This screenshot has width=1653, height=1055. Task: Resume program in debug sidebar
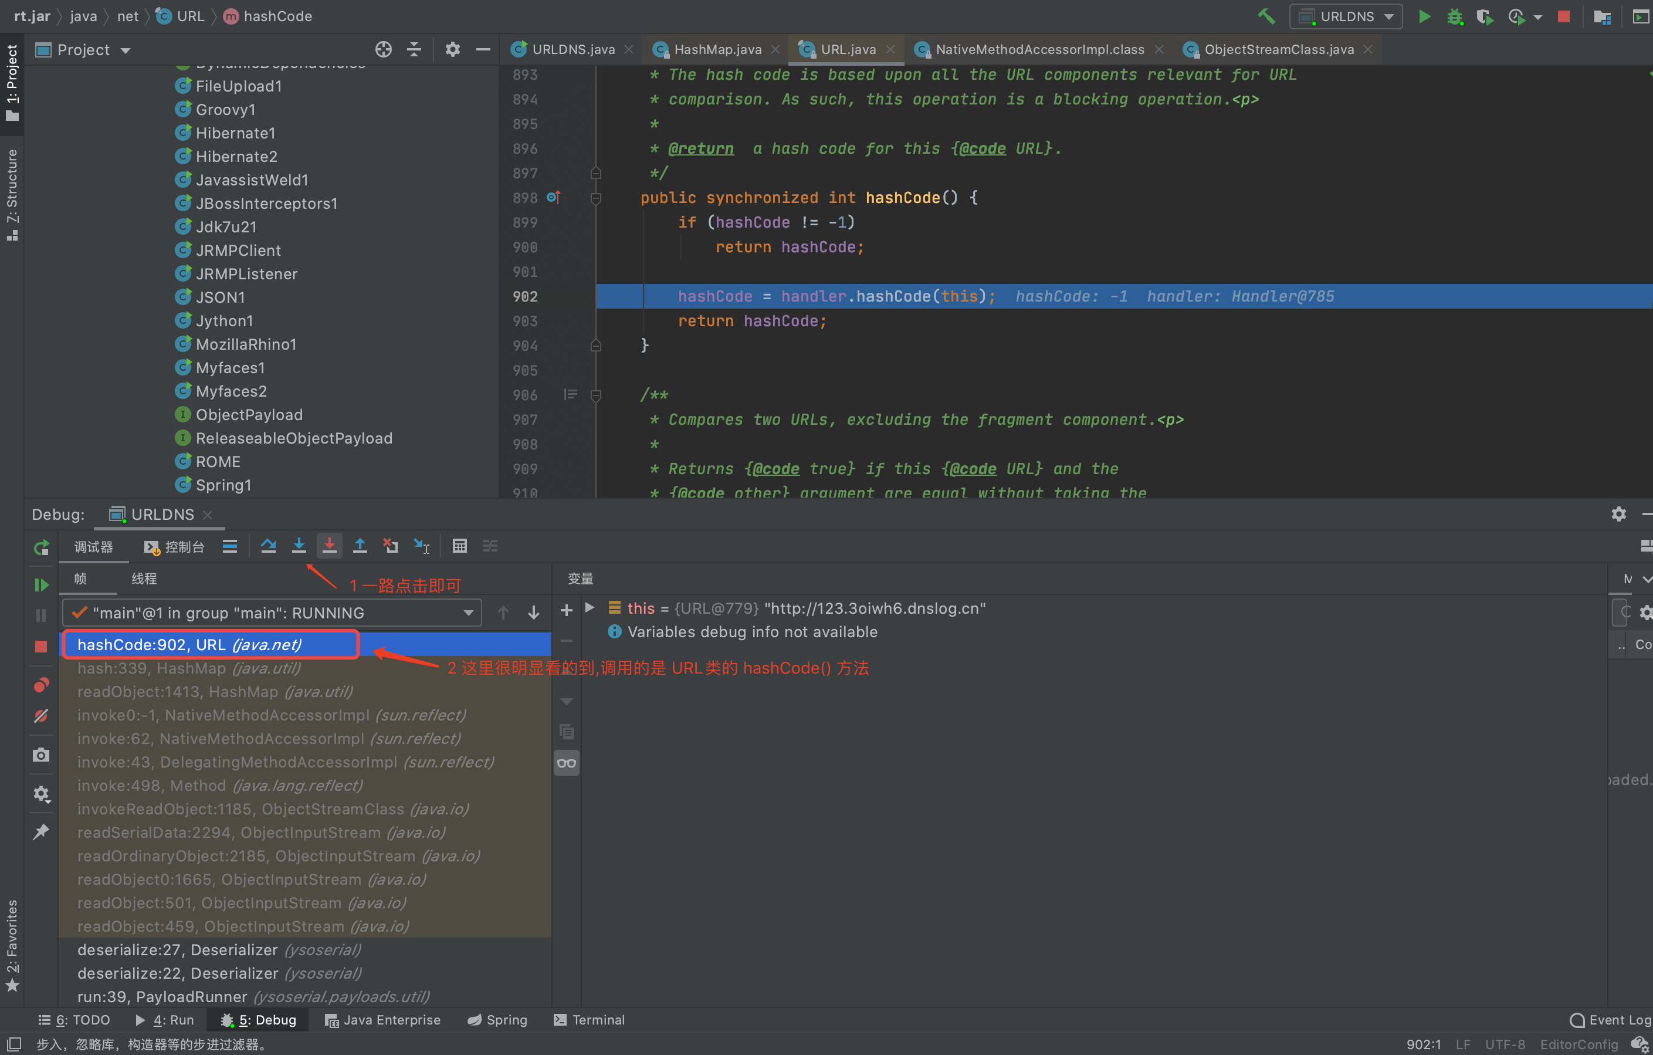click(x=41, y=584)
